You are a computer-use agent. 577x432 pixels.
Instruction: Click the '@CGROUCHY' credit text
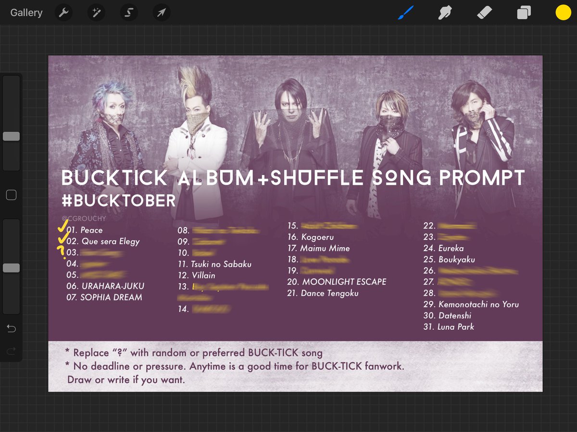coord(84,218)
